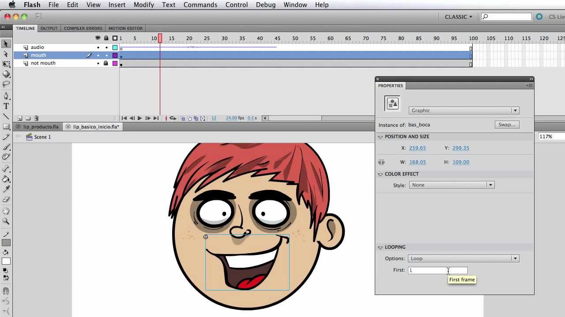
Task: Collapse the Looping section
Action: click(380, 247)
